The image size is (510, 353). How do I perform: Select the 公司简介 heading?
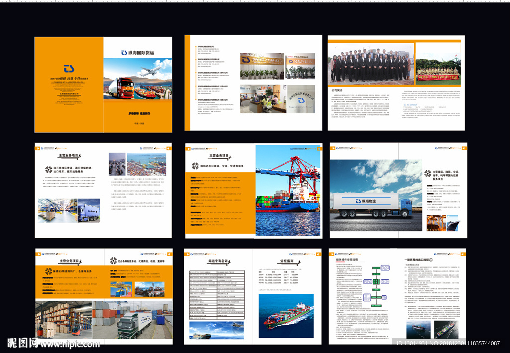pyautogui.click(x=337, y=90)
